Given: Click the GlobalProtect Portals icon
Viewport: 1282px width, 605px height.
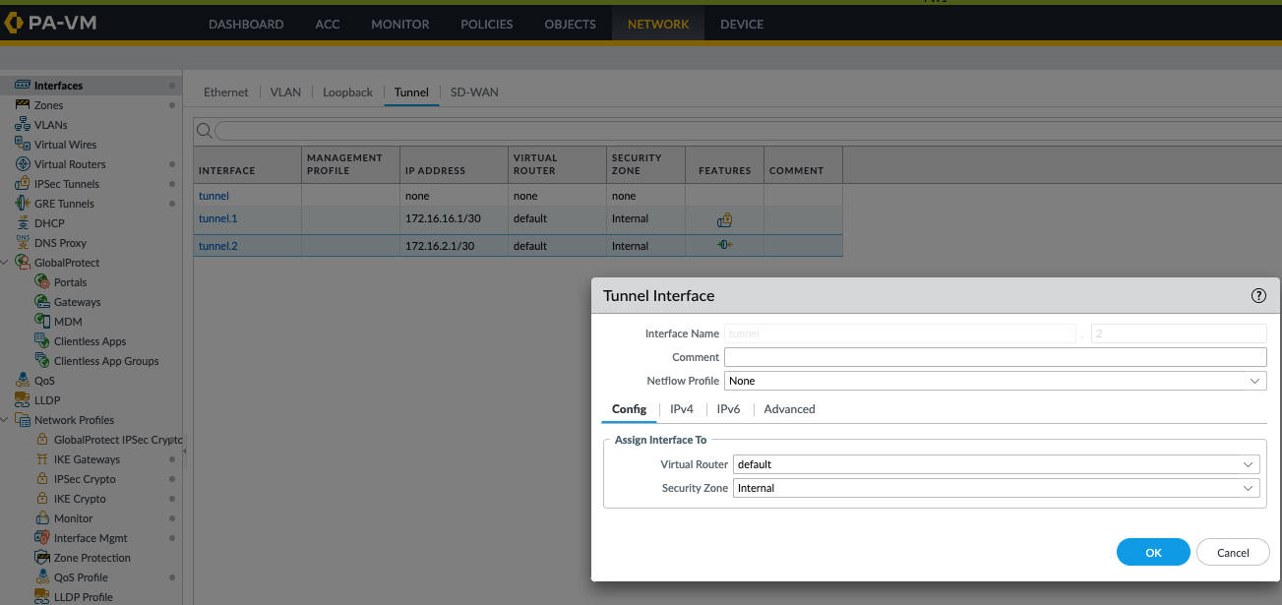Looking at the screenshot, I should (42, 282).
